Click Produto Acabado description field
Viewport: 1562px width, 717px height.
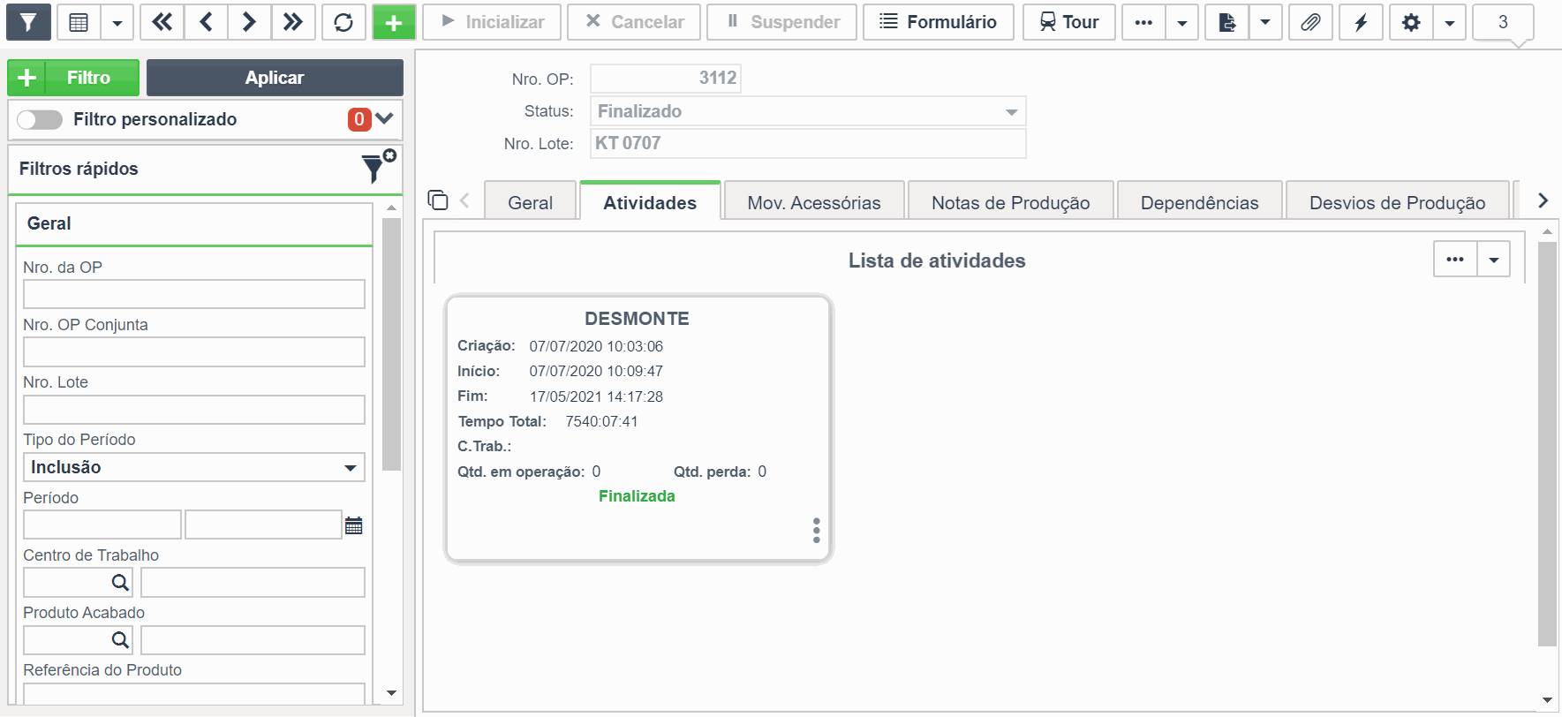(253, 640)
